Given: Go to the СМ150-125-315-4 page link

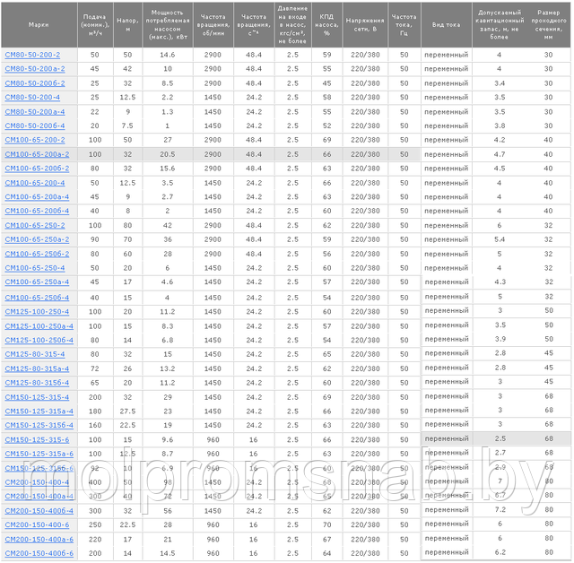Looking at the screenshot, I should tap(37, 397).
